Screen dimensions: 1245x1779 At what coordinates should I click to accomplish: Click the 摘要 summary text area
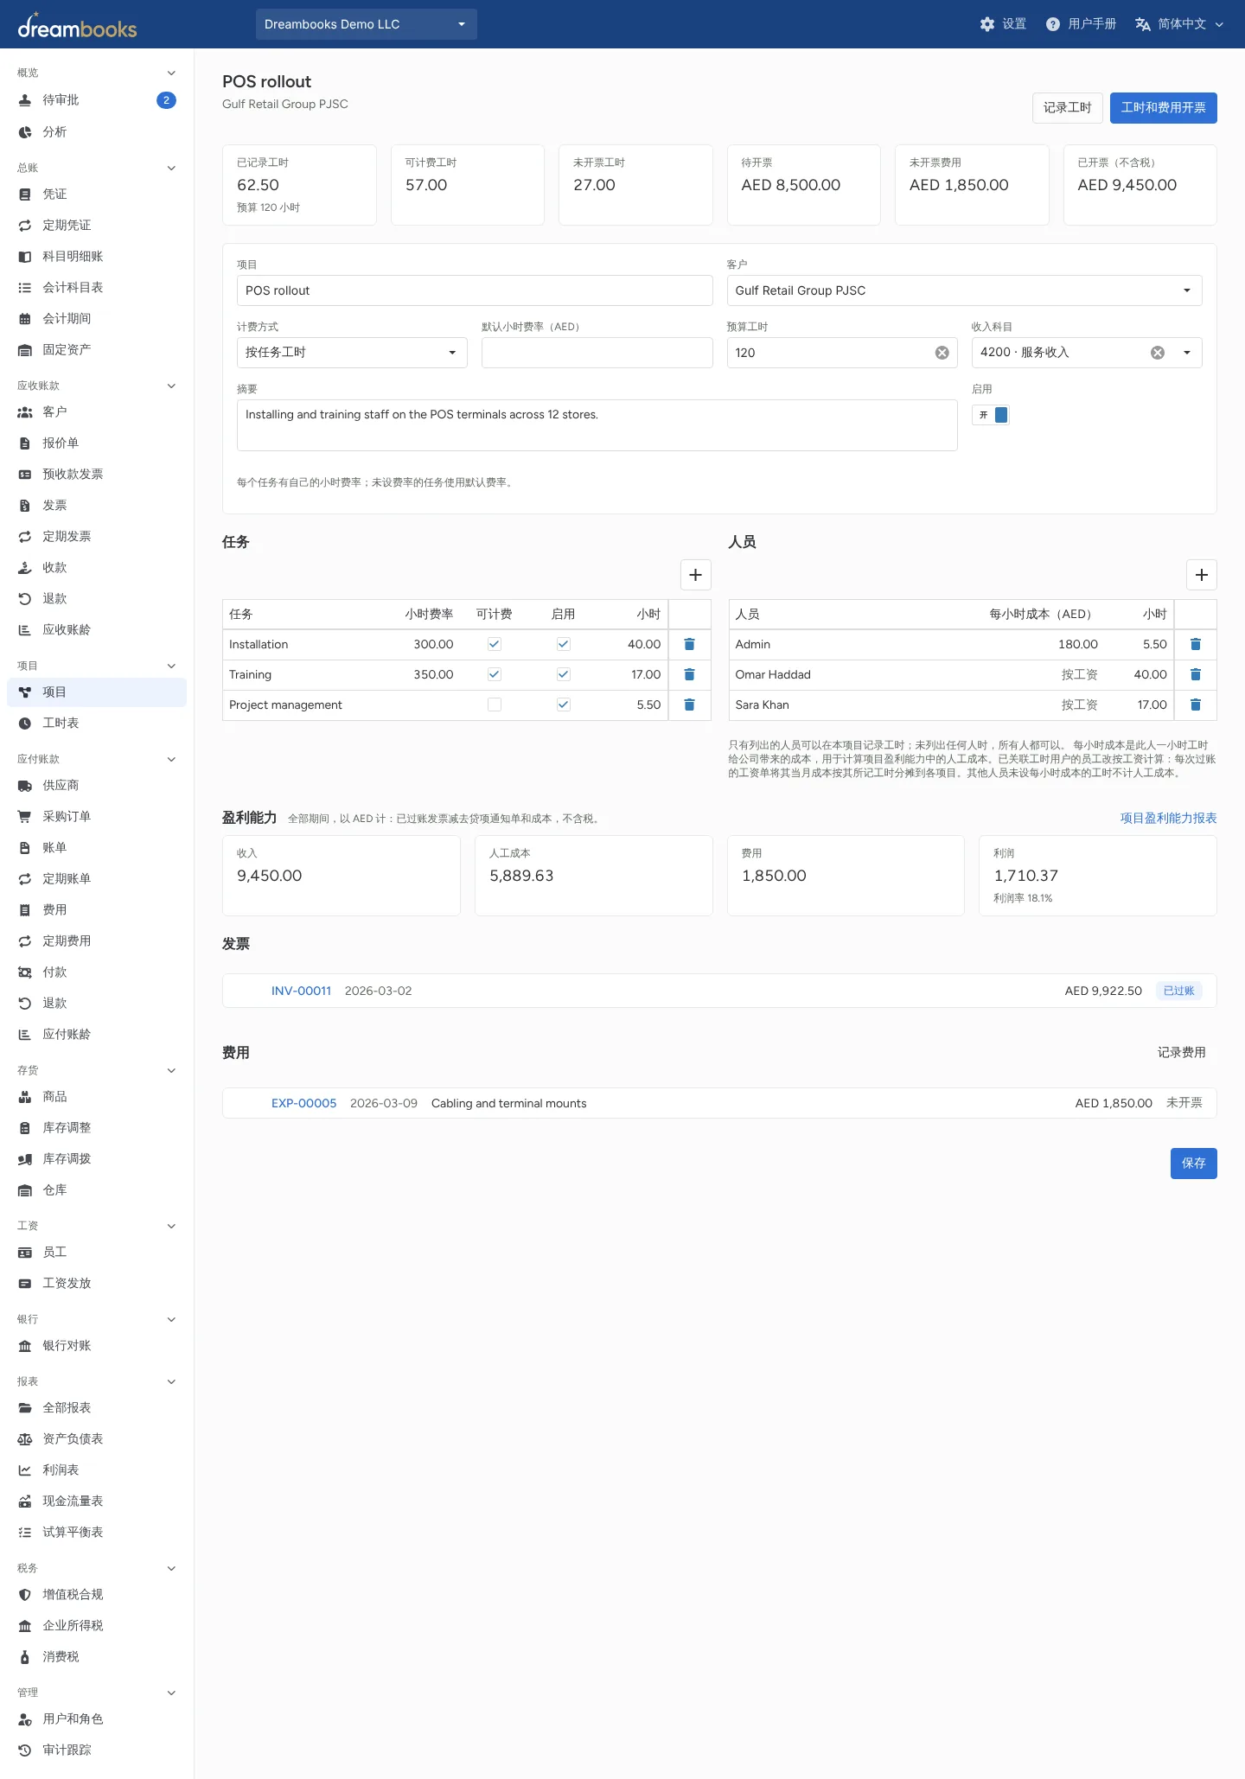point(597,425)
